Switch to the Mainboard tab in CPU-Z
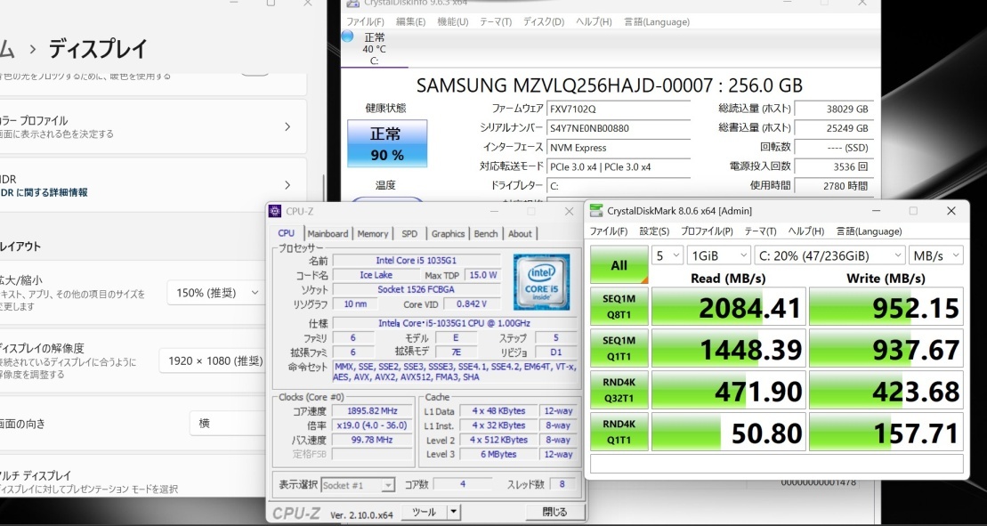The width and height of the screenshot is (987, 526). click(x=328, y=233)
